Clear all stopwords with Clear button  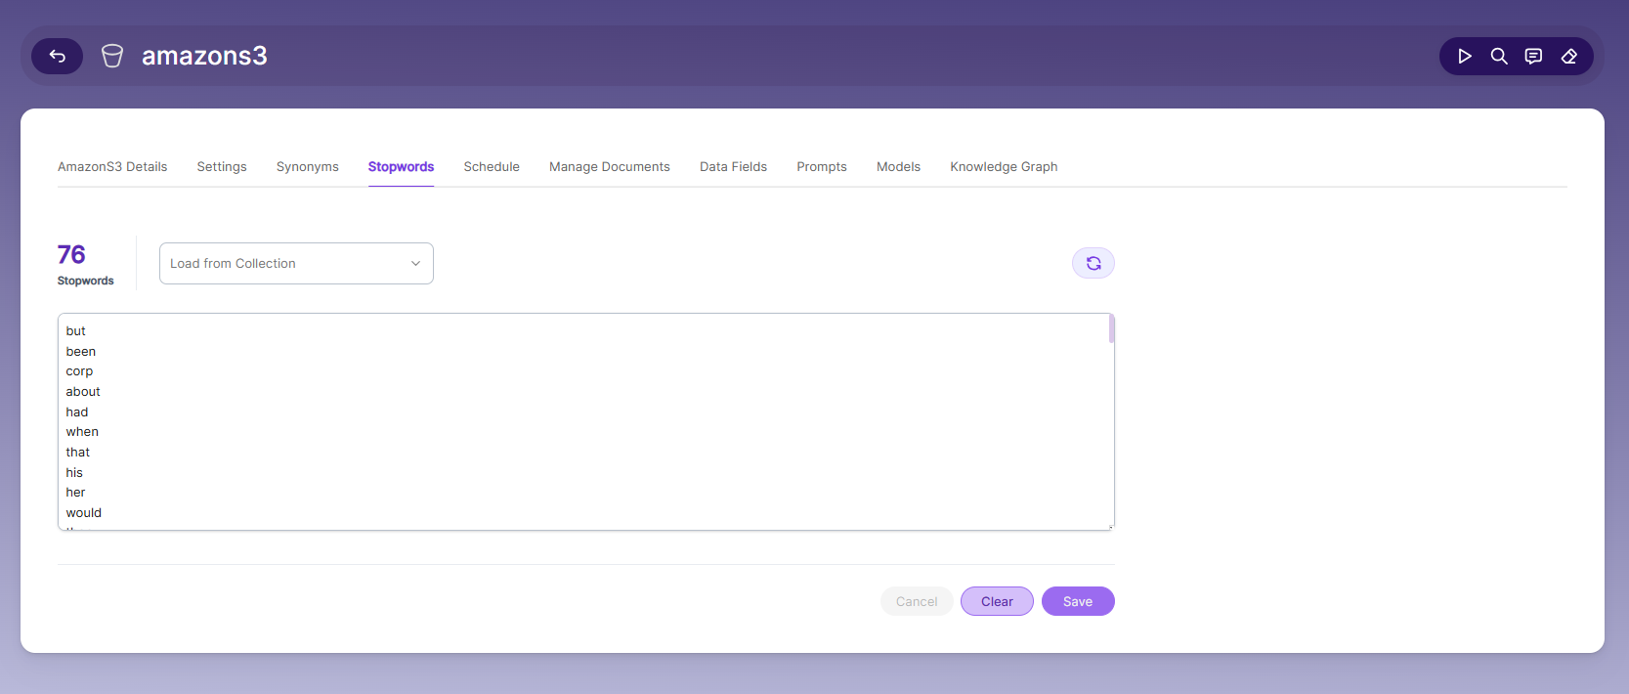[997, 601]
